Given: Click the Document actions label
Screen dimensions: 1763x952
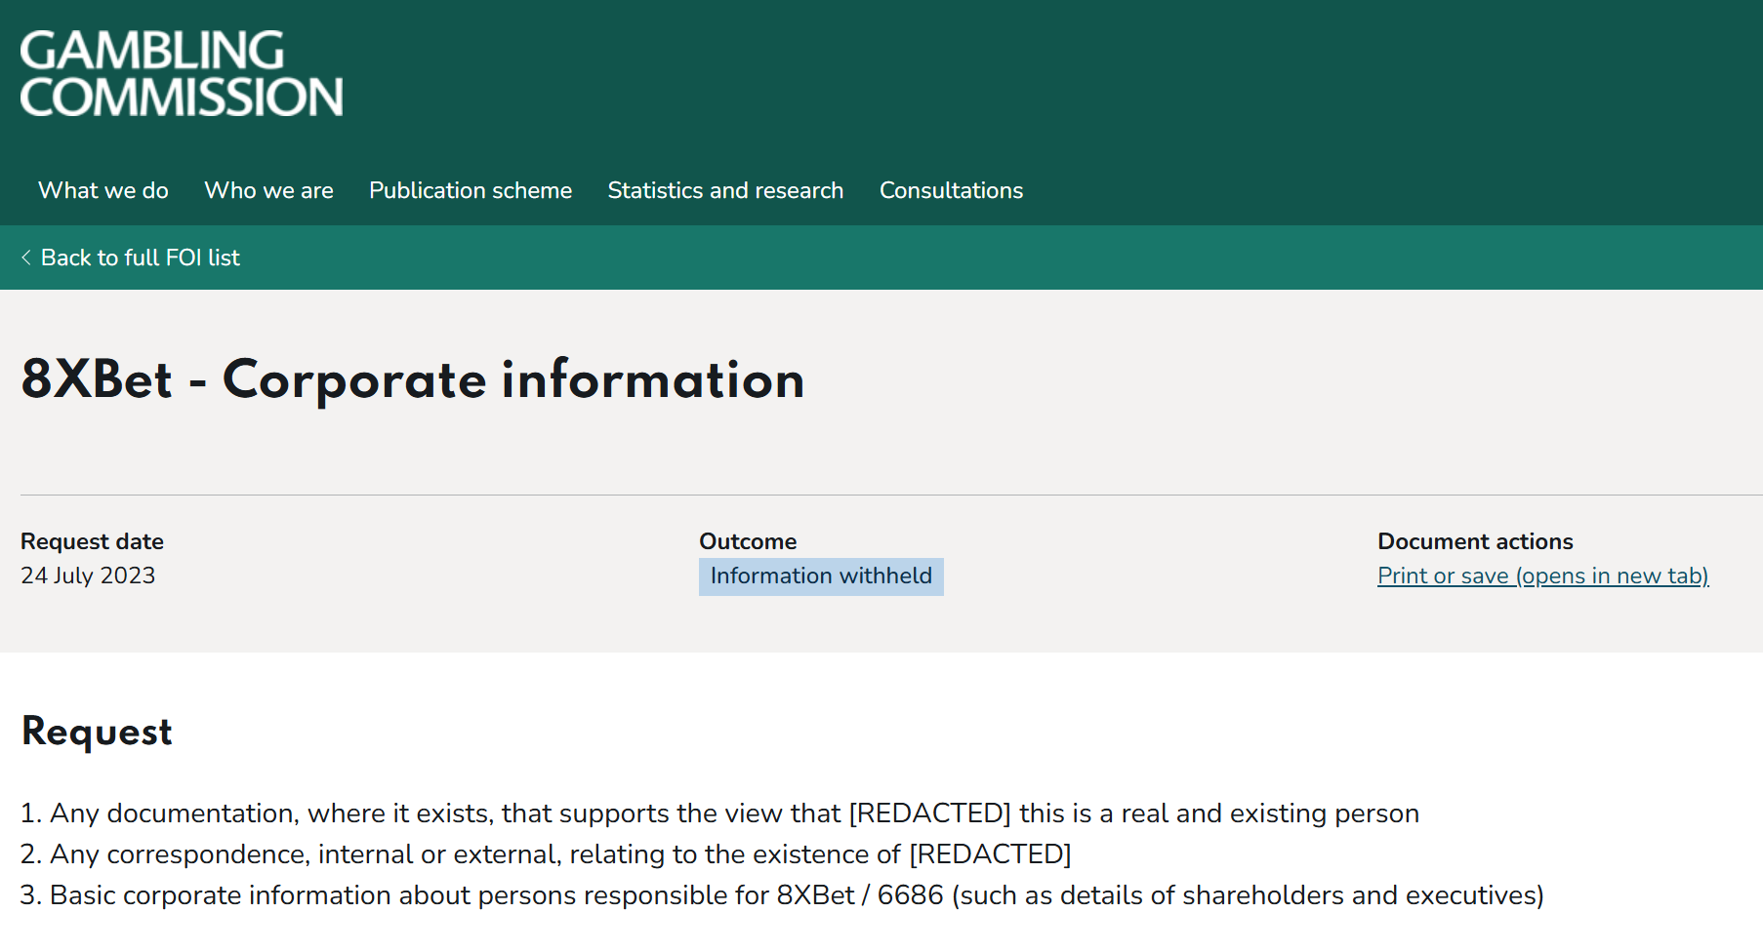Looking at the screenshot, I should [x=1475, y=541].
